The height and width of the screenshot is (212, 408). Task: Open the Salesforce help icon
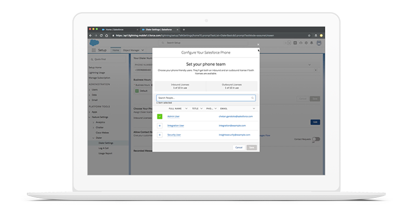pos(300,43)
